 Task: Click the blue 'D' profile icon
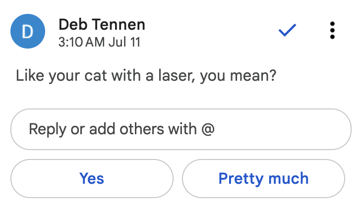[x=28, y=31]
